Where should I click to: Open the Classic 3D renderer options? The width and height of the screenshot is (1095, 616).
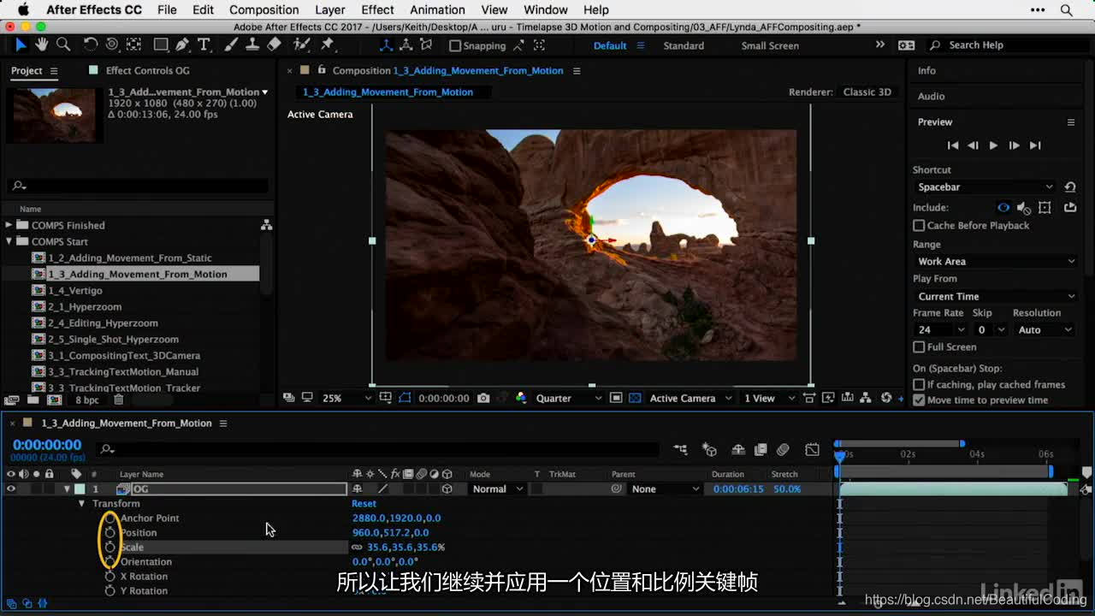pyautogui.click(x=867, y=92)
